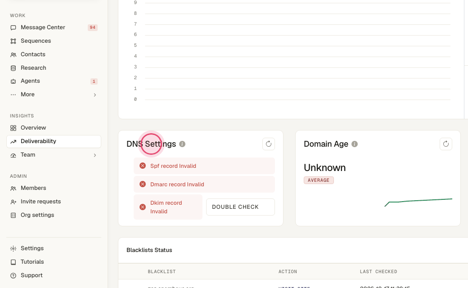Viewport: 468px width, 288px height.
Task: Expand the More menu chevron
Action: tap(95, 94)
